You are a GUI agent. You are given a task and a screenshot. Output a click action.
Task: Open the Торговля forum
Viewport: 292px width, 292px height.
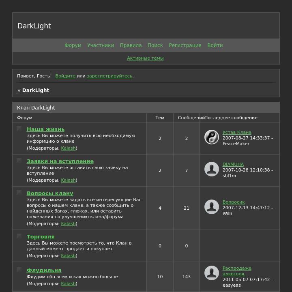click(x=41, y=237)
